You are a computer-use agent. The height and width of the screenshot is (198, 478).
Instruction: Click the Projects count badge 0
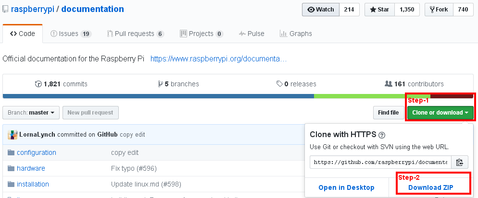pyautogui.click(x=219, y=34)
